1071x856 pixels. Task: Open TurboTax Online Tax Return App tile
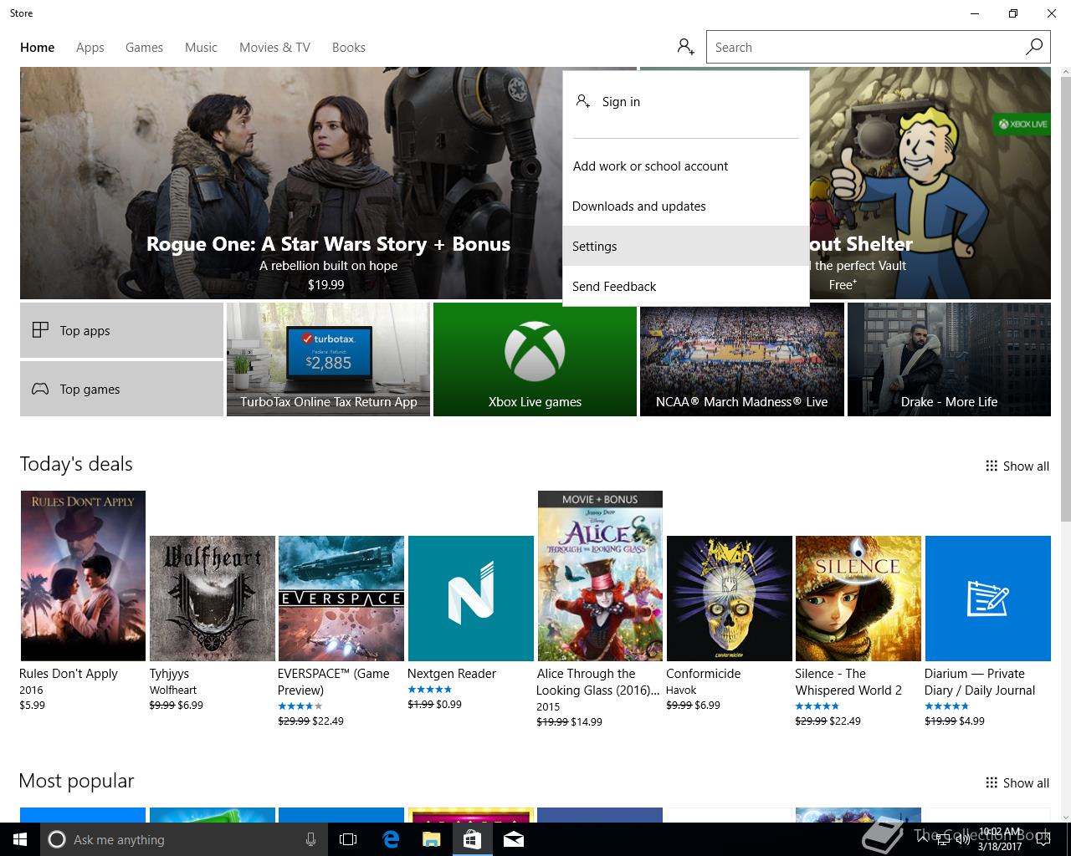[328, 359]
